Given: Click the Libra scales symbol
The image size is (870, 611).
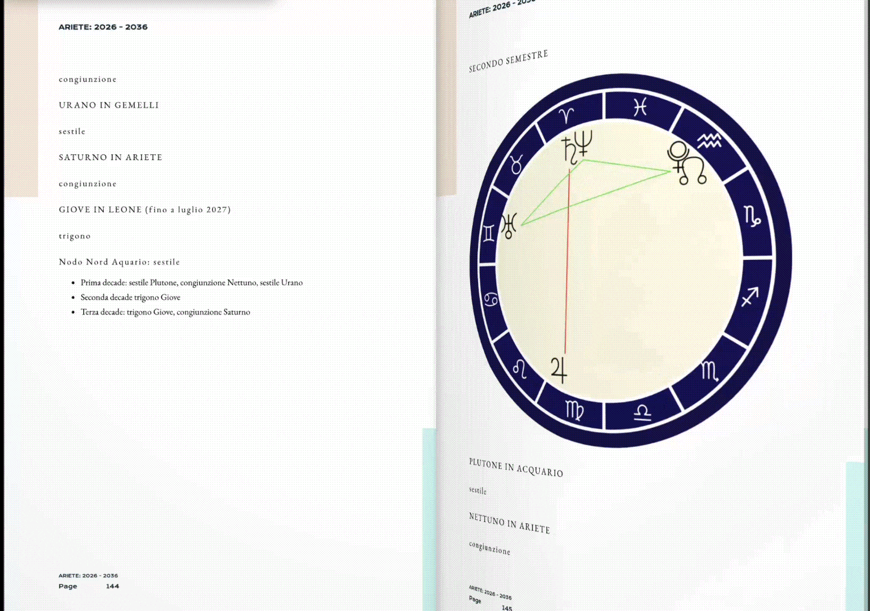Looking at the screenshot, I should click(642, 413).
